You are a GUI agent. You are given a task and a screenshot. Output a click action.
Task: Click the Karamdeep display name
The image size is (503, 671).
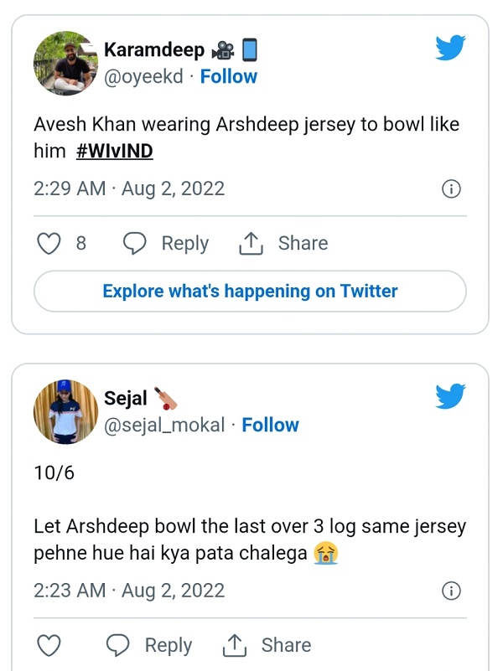pyautogui.click(x=153, y=50)
